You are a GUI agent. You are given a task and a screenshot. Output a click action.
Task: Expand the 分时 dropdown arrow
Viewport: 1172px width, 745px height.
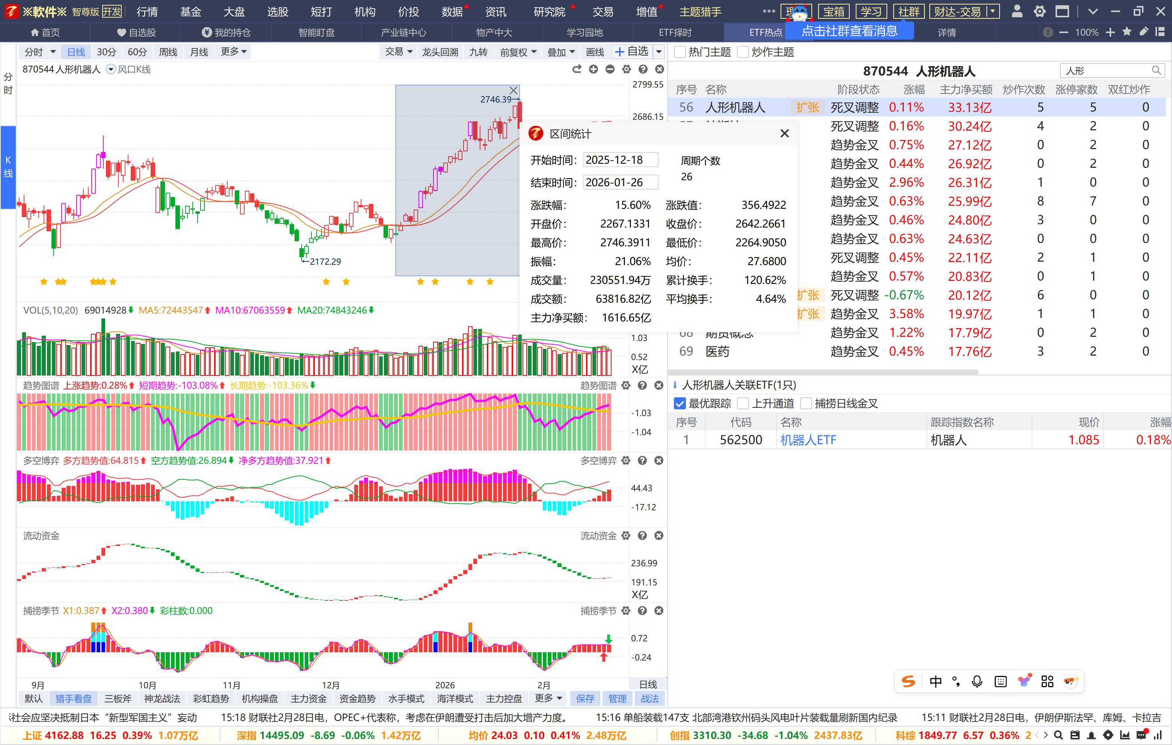pos(53,51)
